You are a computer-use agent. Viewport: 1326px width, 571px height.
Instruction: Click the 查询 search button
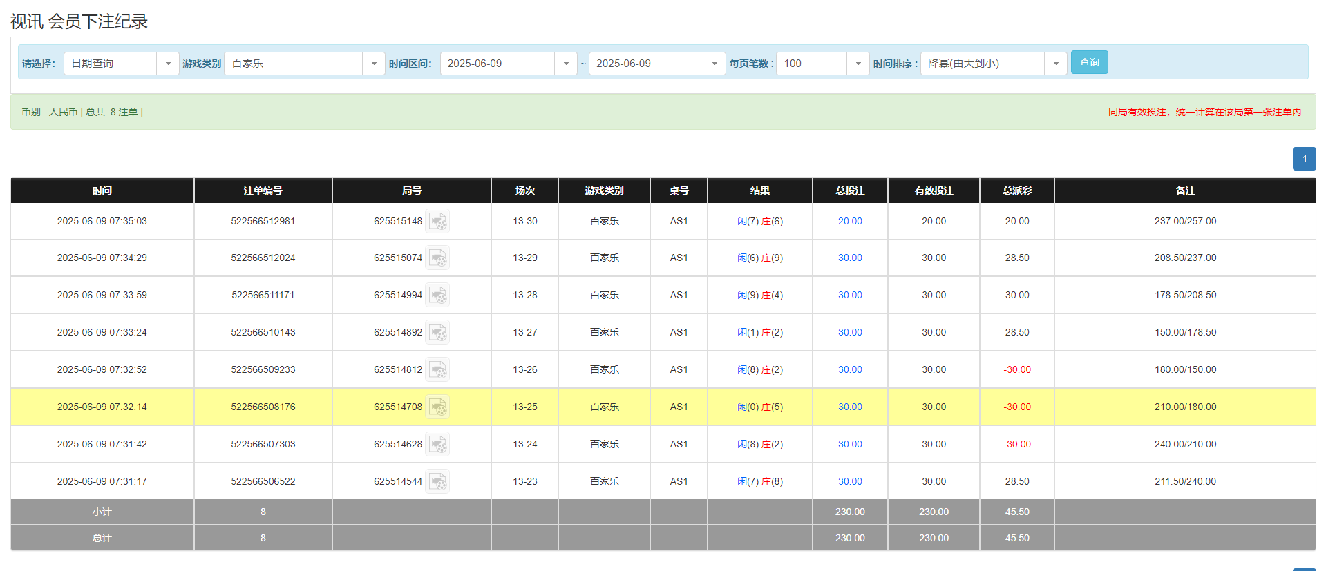(x=1089, y=63)
